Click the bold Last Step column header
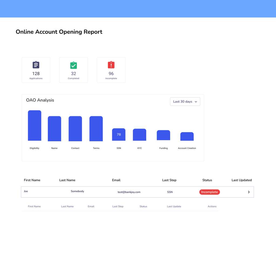Image resolution: width=276 pixels, height=253 pixels. point(169,180)
